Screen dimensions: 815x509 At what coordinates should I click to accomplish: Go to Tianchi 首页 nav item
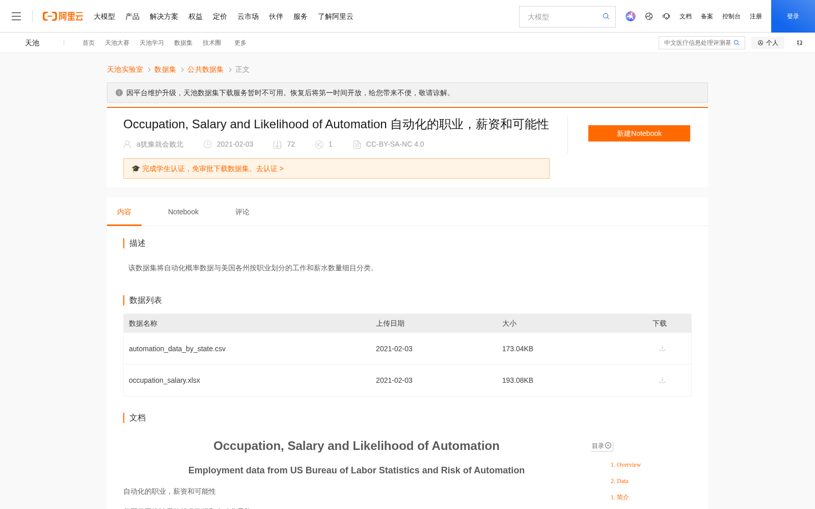89,43
